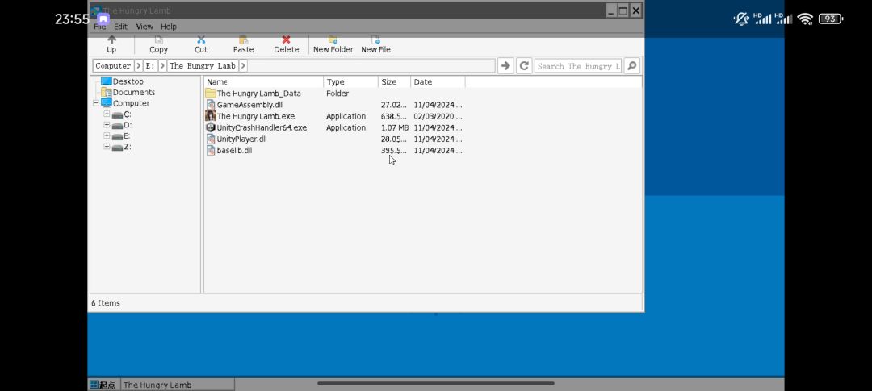Image resolution: width=872 pixels, height=391 pixels.
Task: Select The Hungry Lamb breadcrumb segment
Action: click(203, 65)
